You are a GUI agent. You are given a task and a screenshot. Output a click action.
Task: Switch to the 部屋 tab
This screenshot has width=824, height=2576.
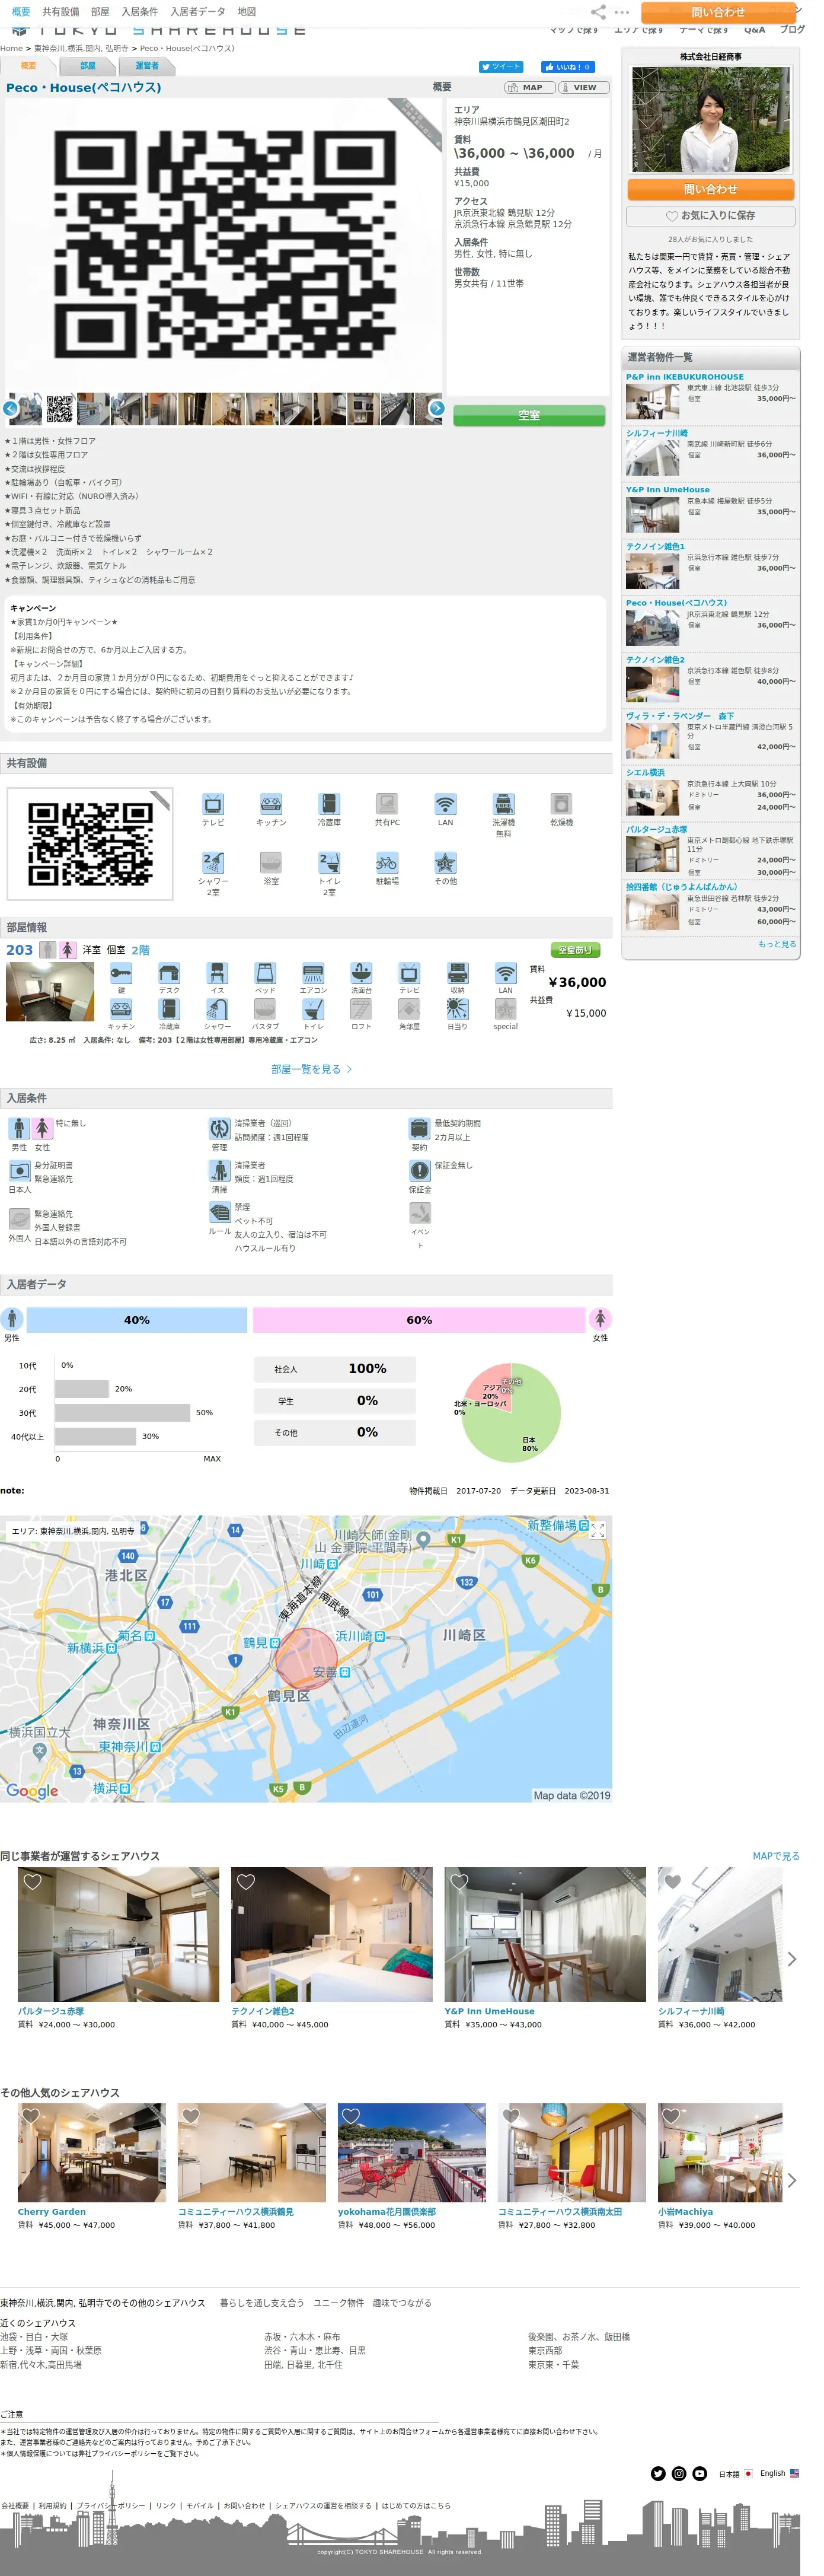pyautogui.click(x=88, y=66)
